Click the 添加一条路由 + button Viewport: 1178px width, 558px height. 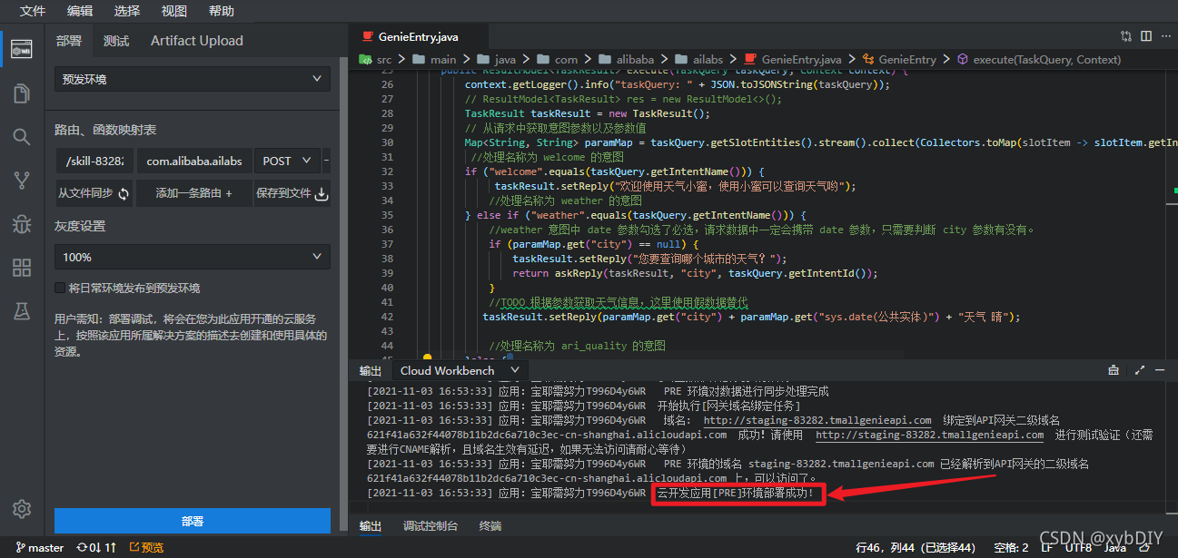point(193,193)
